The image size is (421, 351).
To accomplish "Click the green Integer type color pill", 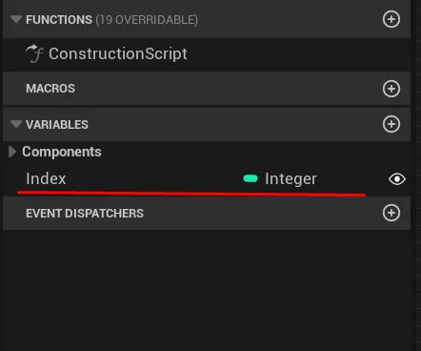I will (x=251, y=178).
